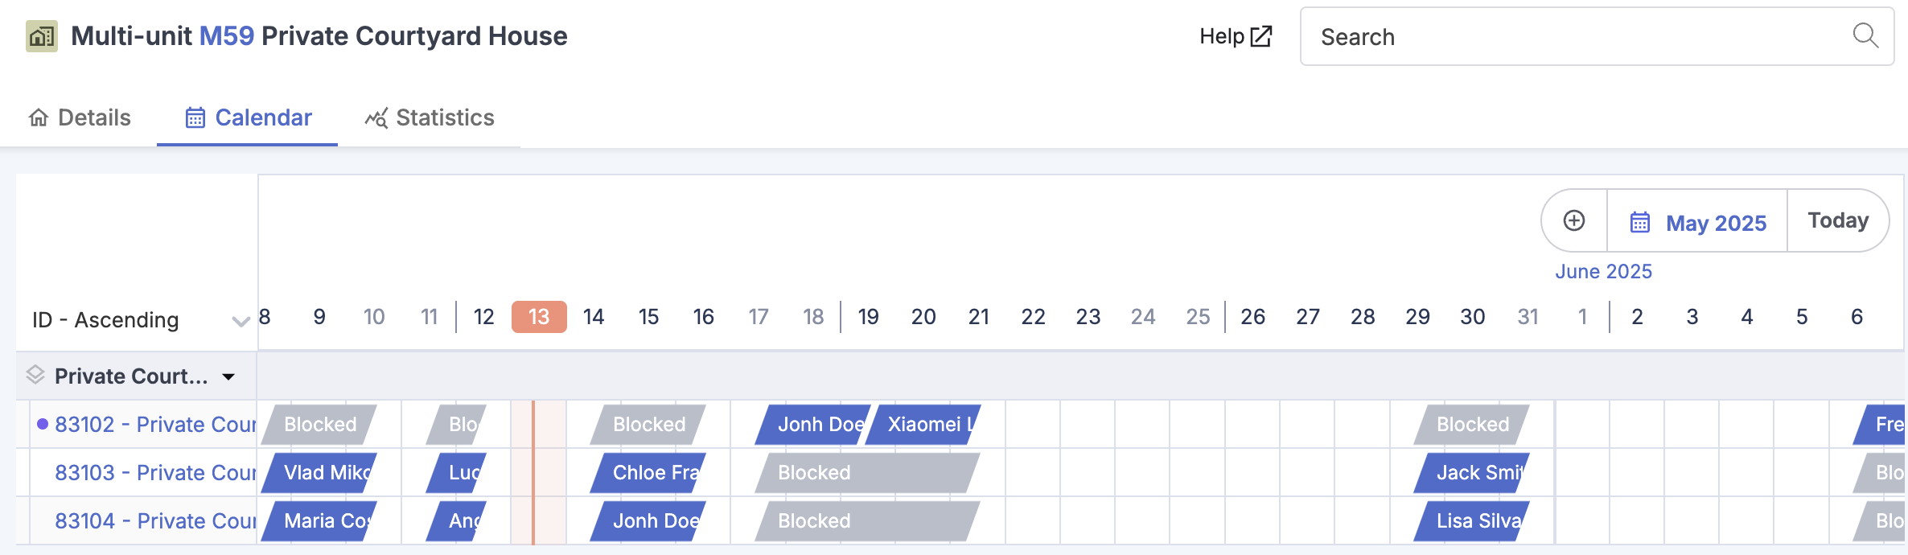Viewport: 1908px width, 555px height.
Task: Click the Details home icon
Action: (x=37, y=117)
